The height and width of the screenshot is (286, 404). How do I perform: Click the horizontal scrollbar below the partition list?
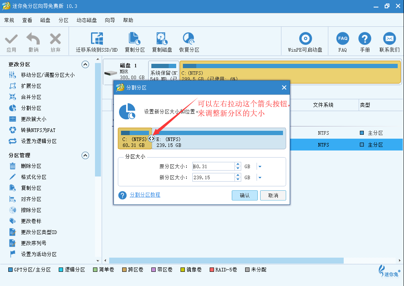(226, 260)
